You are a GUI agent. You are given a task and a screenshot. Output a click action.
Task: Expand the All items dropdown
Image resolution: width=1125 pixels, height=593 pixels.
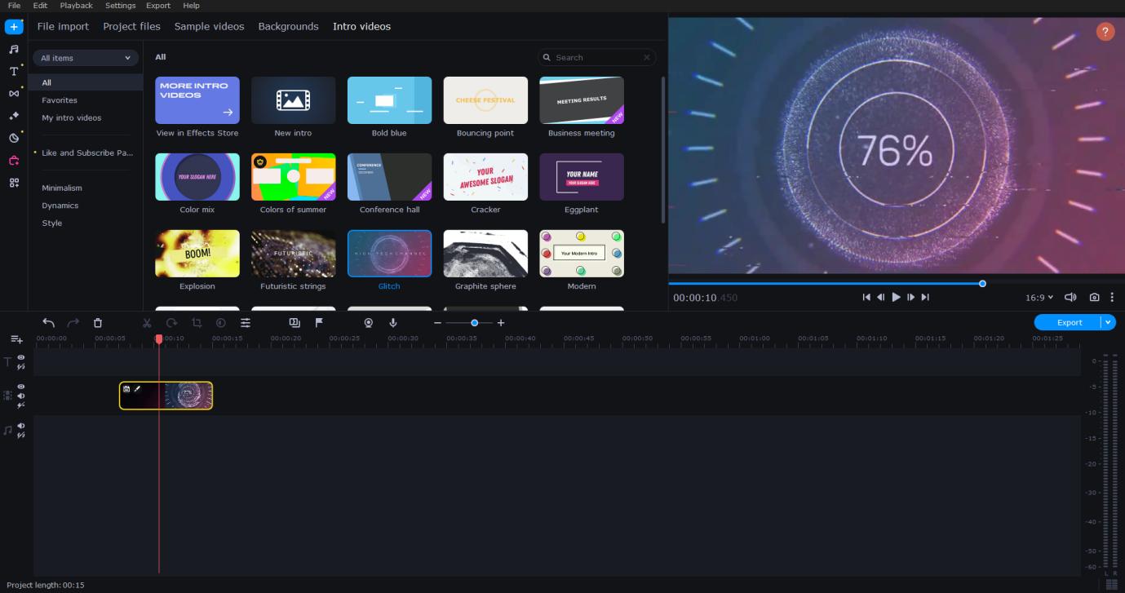click(86, 58)
